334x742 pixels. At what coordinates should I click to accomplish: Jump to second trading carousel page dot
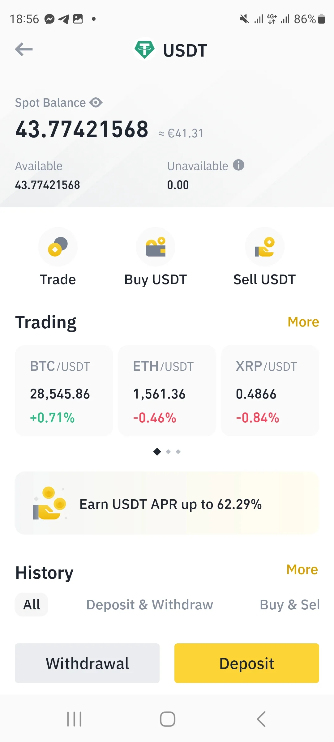click(x=168, y=452)
